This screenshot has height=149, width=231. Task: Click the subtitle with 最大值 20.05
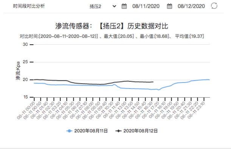coord(112,36)
